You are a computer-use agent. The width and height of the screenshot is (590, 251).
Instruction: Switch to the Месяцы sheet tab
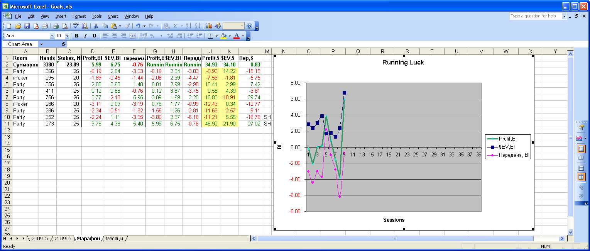(x=114, y=239)
